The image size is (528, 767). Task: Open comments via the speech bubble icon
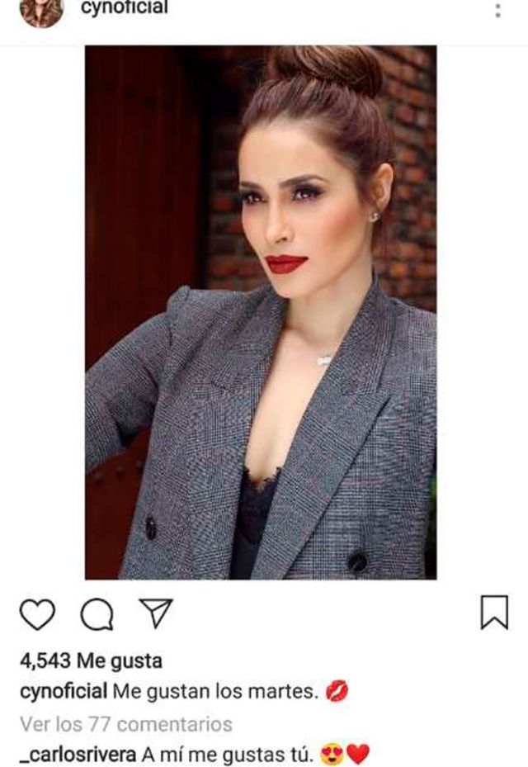(97, 614)
